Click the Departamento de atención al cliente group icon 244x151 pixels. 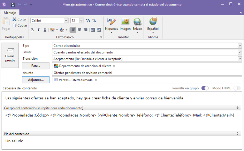[56, 66]
